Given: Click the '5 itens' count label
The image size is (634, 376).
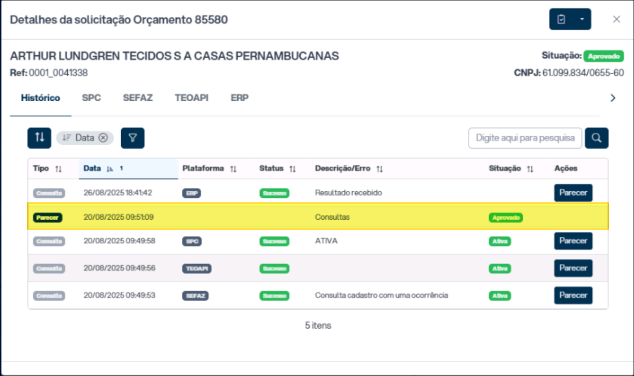Looking at the screenshot, I should (318, 325).
